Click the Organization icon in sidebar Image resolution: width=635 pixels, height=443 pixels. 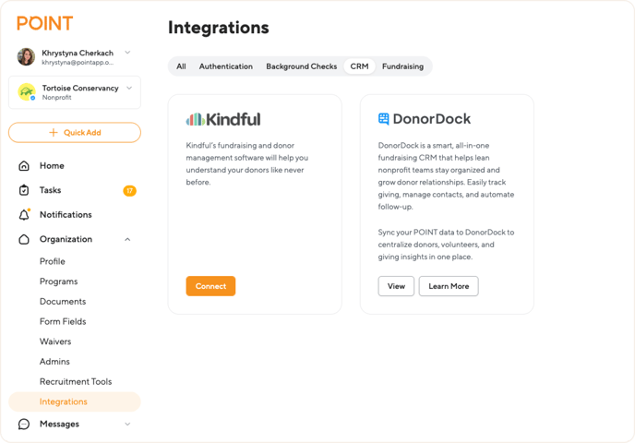pyautogui.click(x=24, y=239)
